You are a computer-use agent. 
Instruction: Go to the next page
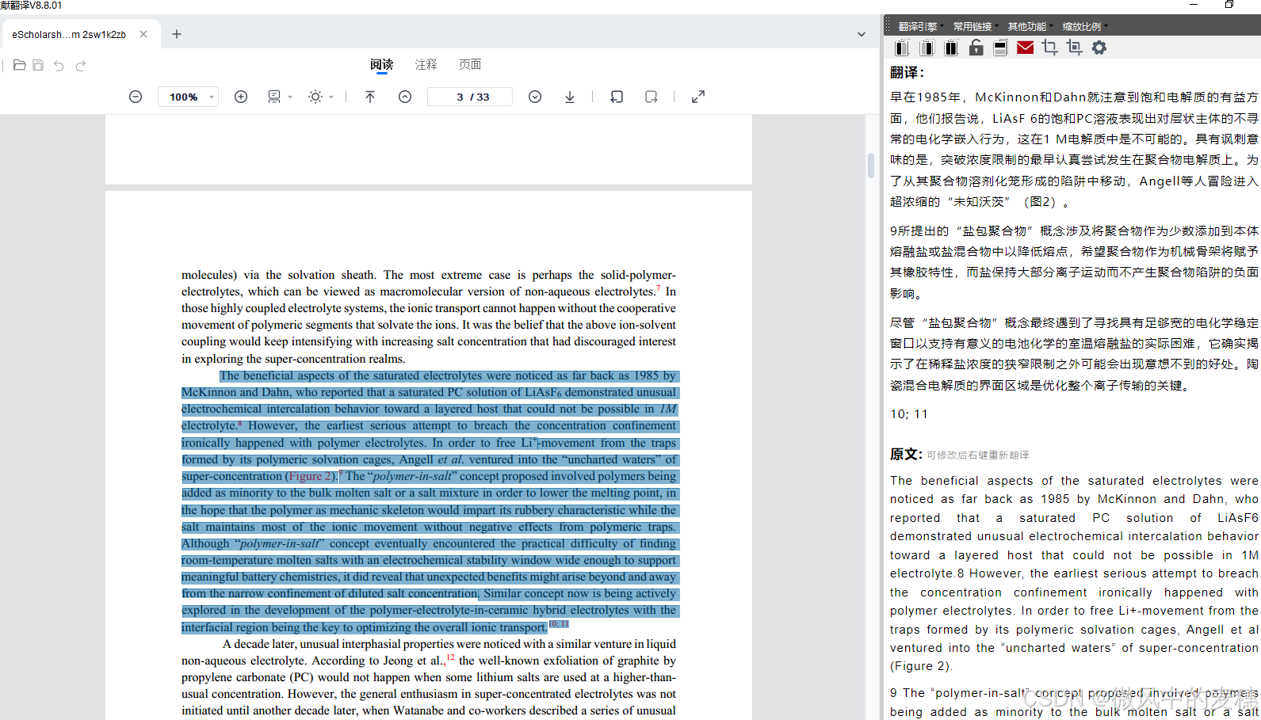[535, 97]
